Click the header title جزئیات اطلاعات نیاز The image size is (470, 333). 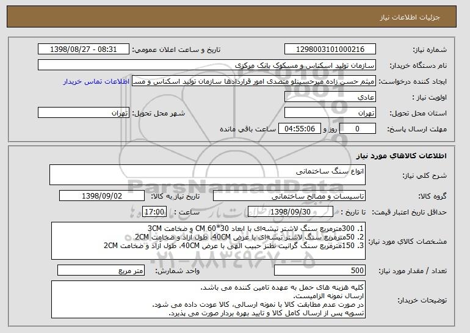(410, 17)
